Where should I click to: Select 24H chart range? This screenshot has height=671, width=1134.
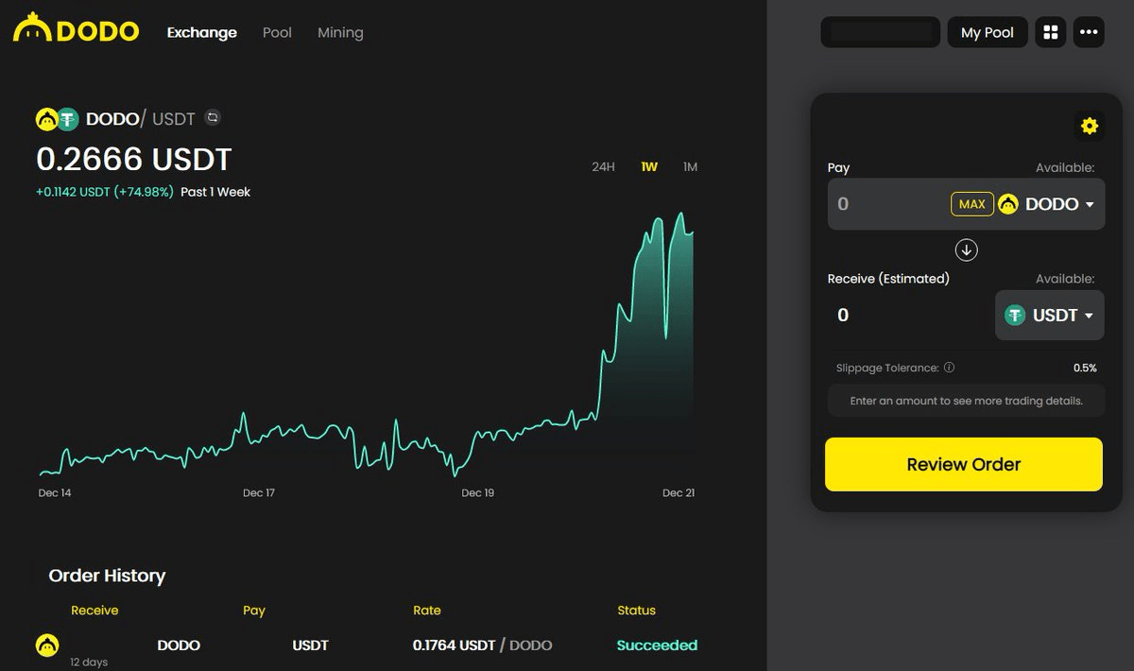coord(603,166)
